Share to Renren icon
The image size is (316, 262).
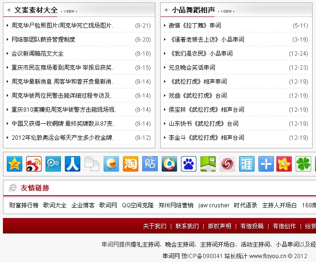click(73, 164)
